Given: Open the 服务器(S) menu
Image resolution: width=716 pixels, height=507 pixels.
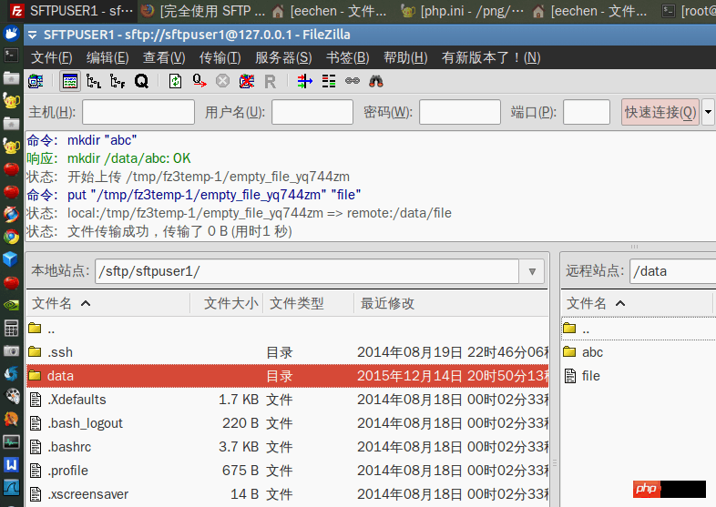Looking at the screenshot, I should (x=283, y=57).
